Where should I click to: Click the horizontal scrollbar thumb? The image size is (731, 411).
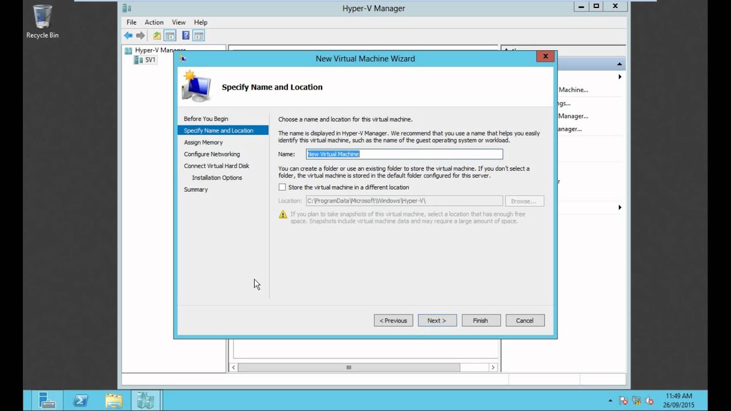coord(349,368)
